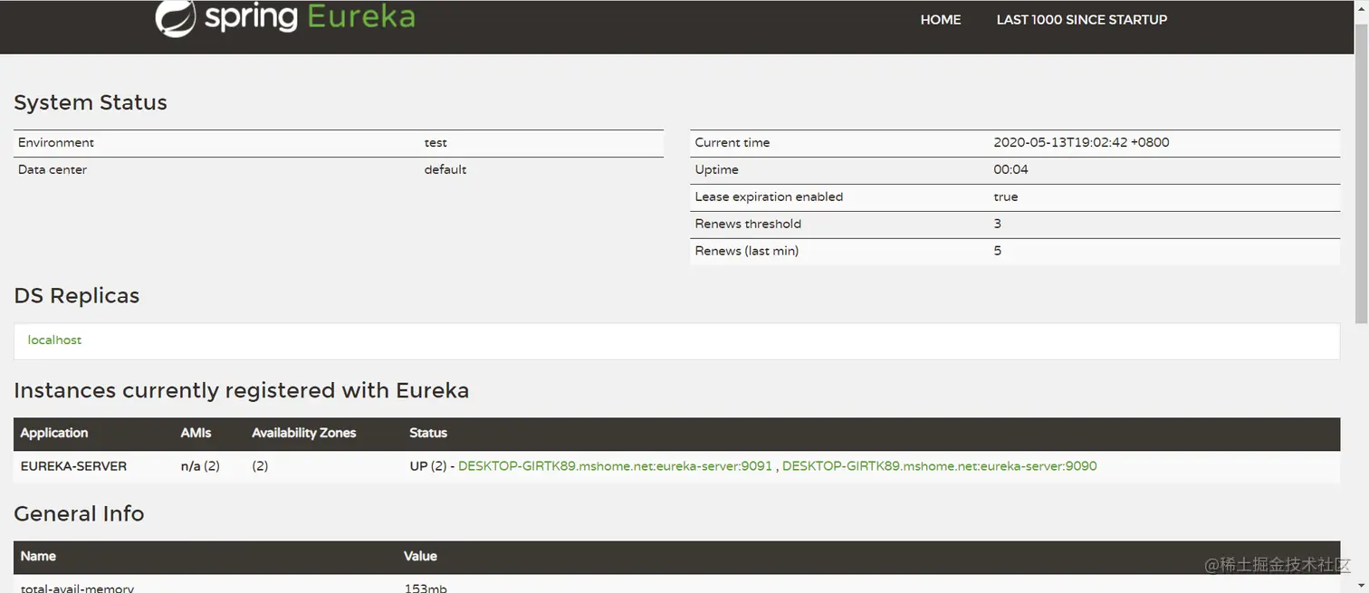Select the General Info heading
Viewport: 1369px width, 593px height.
click(79, 514)
